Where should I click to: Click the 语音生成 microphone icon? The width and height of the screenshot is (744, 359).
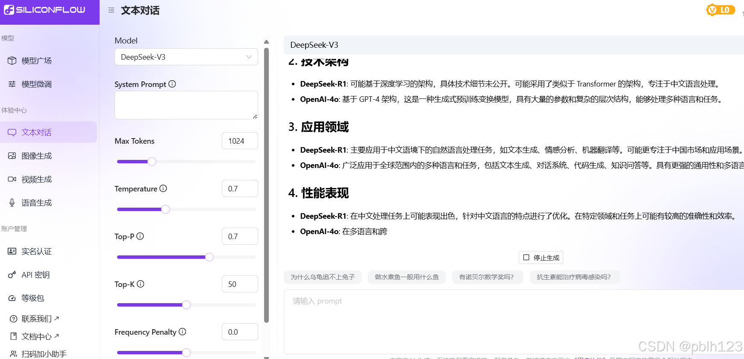[x=12, y=203]
